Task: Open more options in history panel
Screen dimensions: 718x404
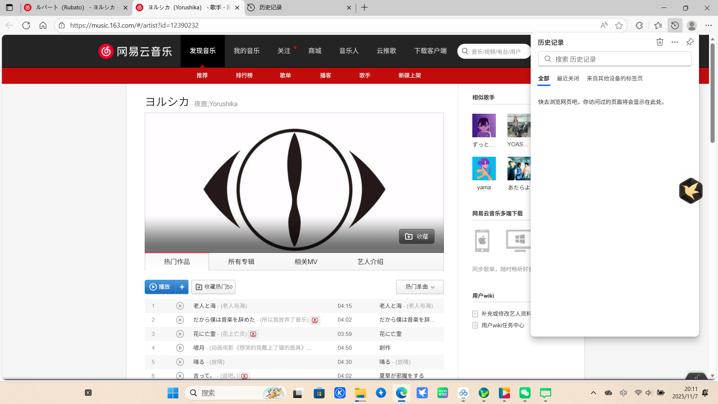Action: [675, 42]
